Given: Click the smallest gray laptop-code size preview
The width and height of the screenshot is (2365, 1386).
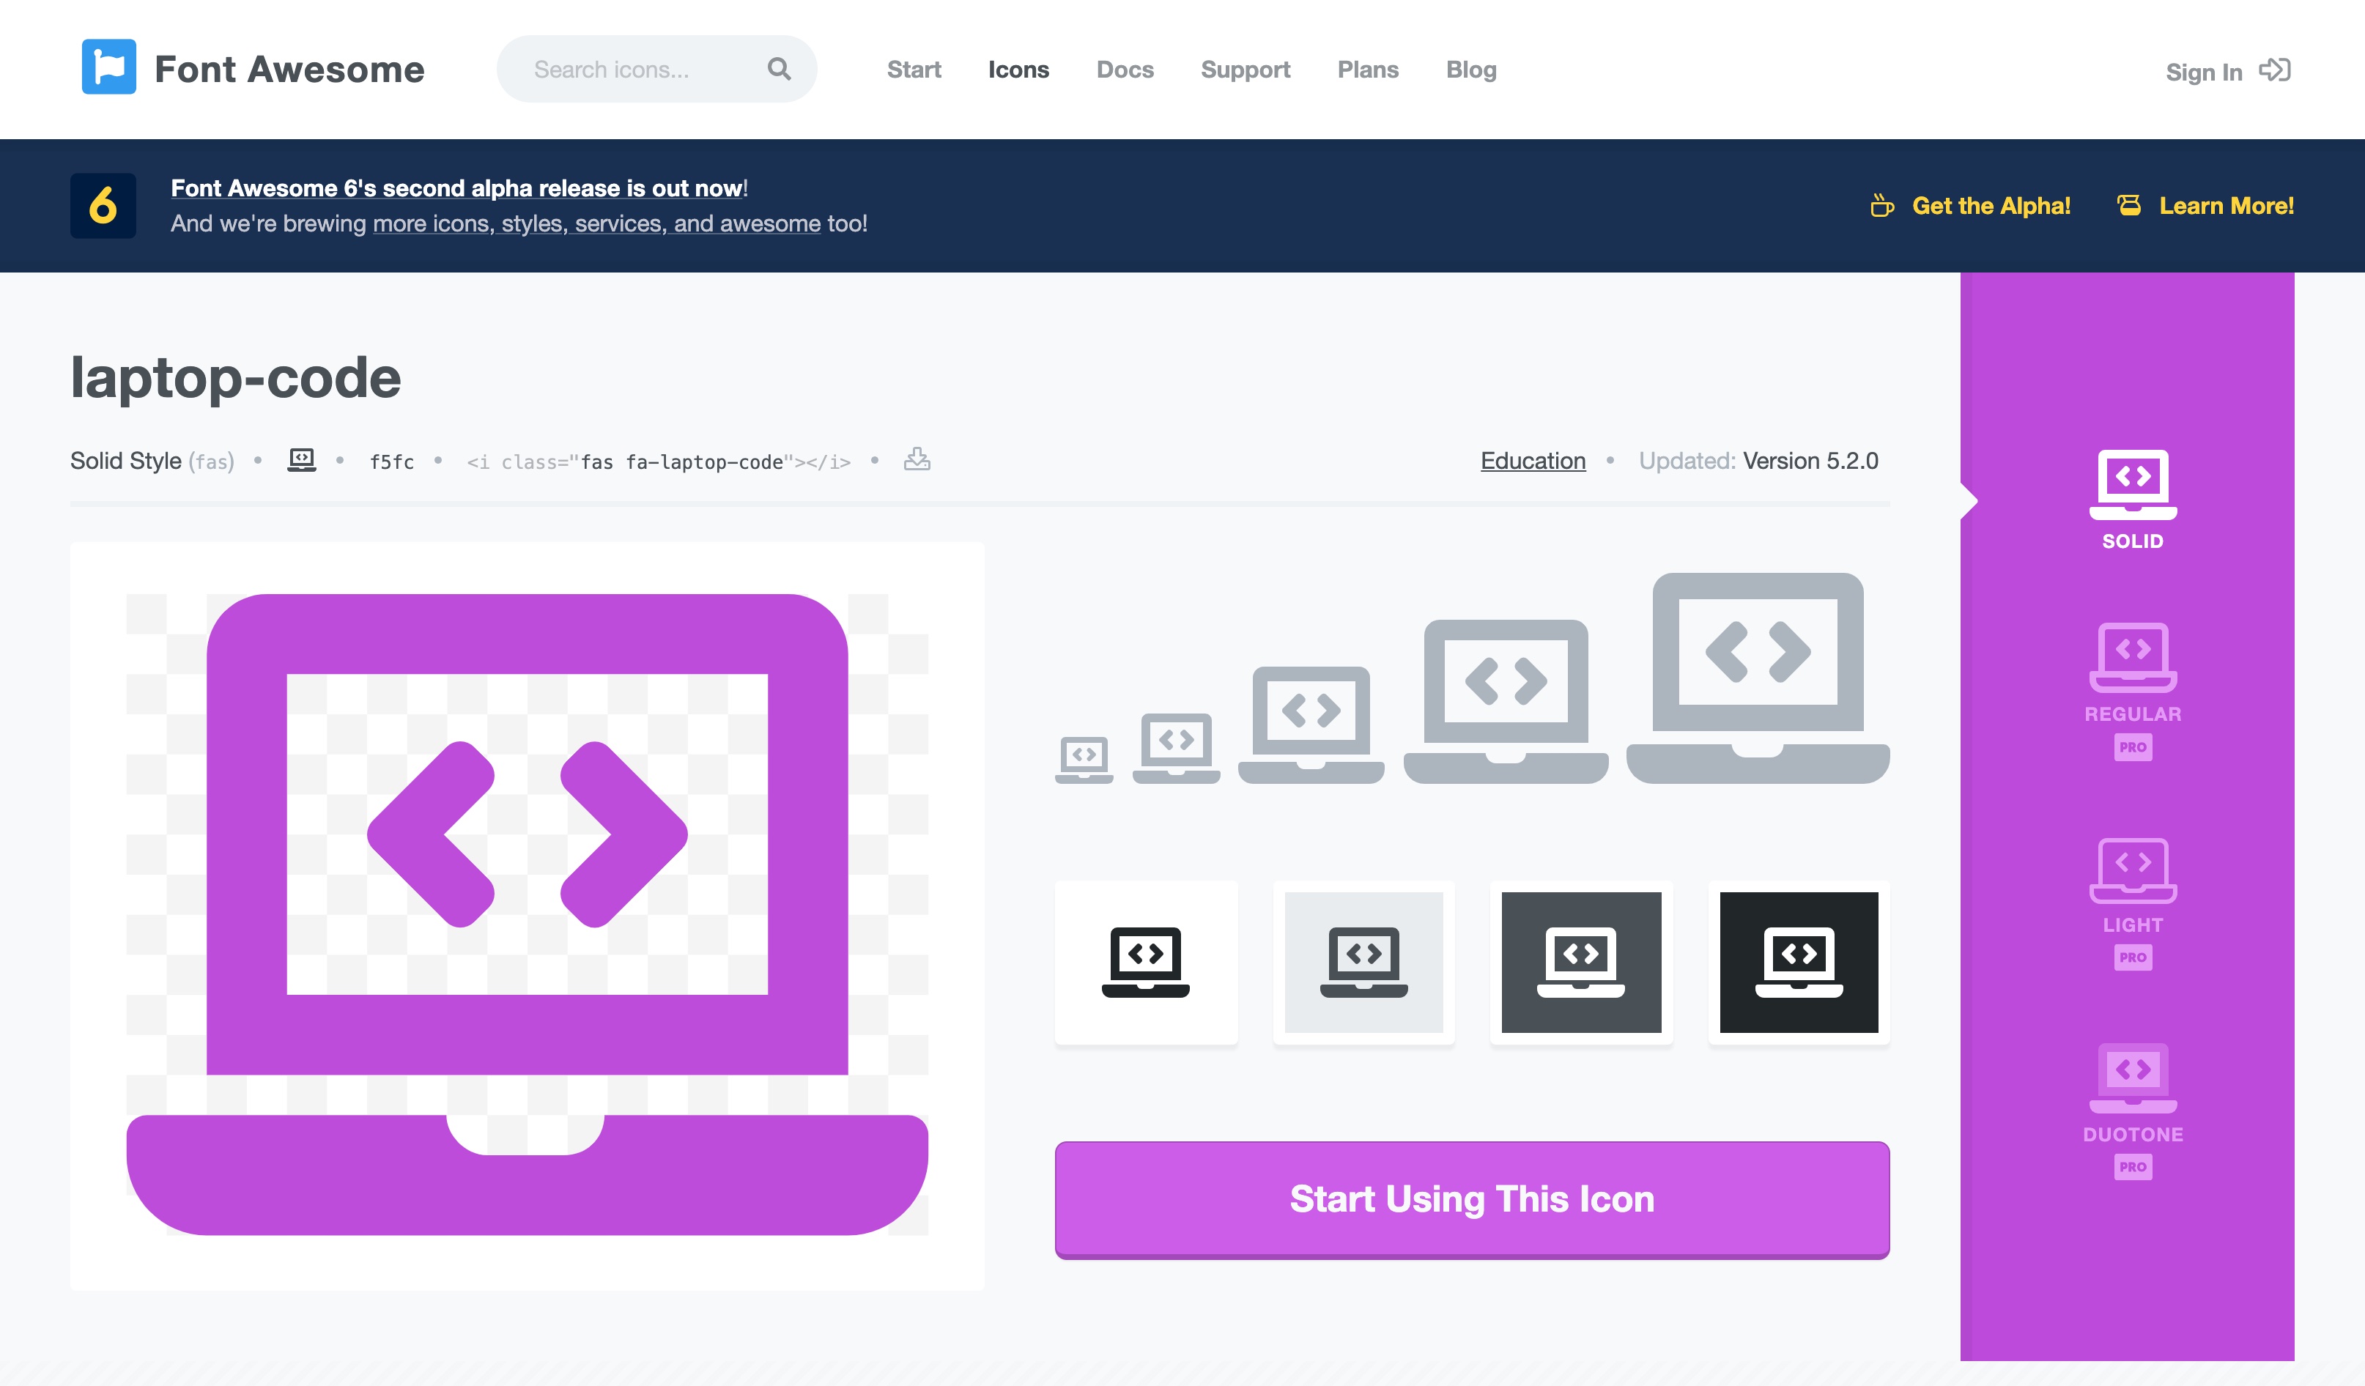Looking at the screenshot, I should pyautogui.click(x=1084, y=760).
